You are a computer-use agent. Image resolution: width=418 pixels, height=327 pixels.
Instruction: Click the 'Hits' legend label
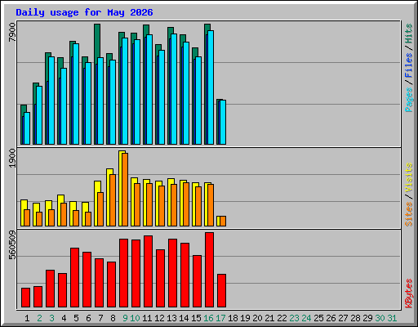[x=408, y=34]
